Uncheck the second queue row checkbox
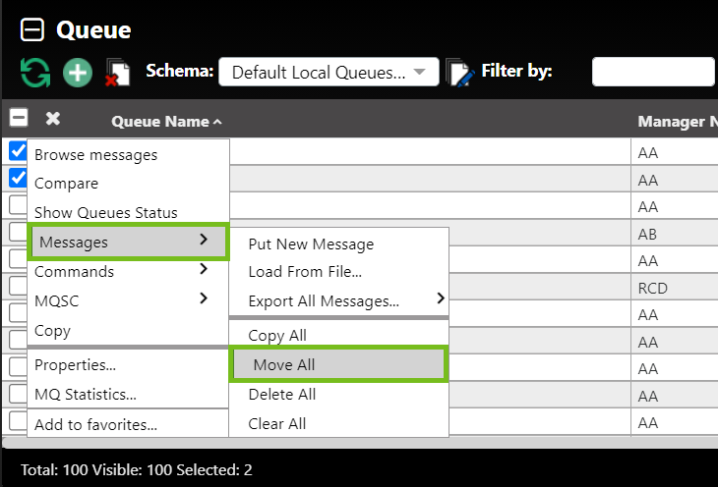718x487 pixels. tap(18, 178)
